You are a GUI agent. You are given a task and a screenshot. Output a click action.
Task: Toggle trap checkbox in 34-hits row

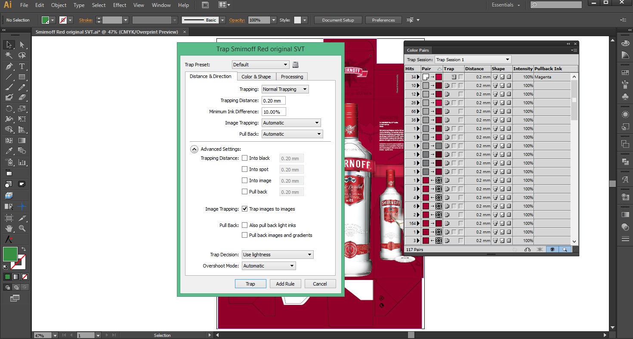point(461,77)
